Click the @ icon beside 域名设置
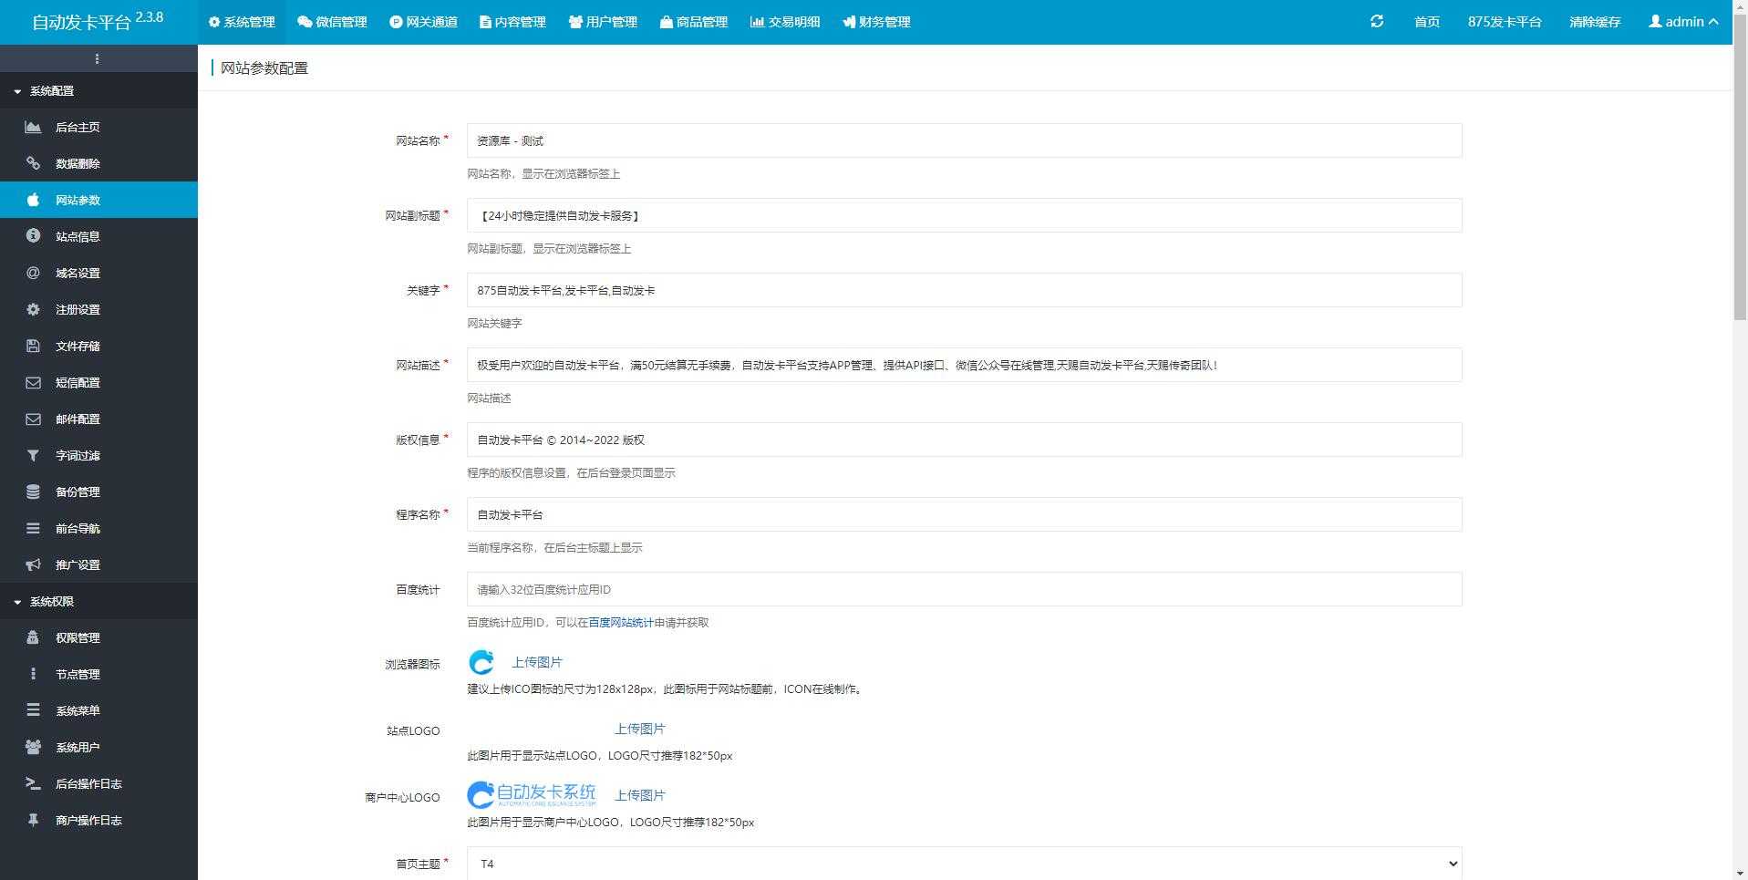The width and height of the screenshot is (1748, 880). click(x=33, y=273)
